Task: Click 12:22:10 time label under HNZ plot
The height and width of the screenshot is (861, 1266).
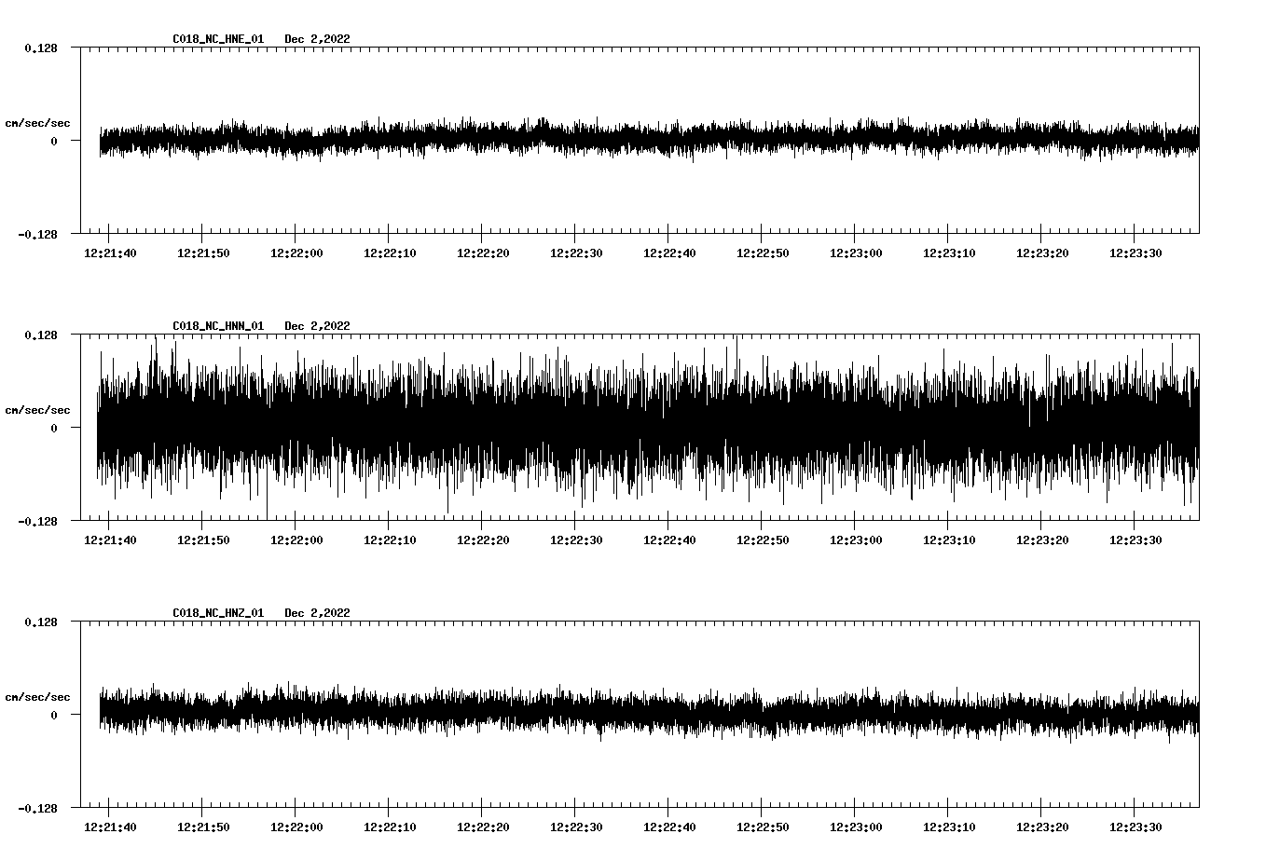Action: [390, 827]
